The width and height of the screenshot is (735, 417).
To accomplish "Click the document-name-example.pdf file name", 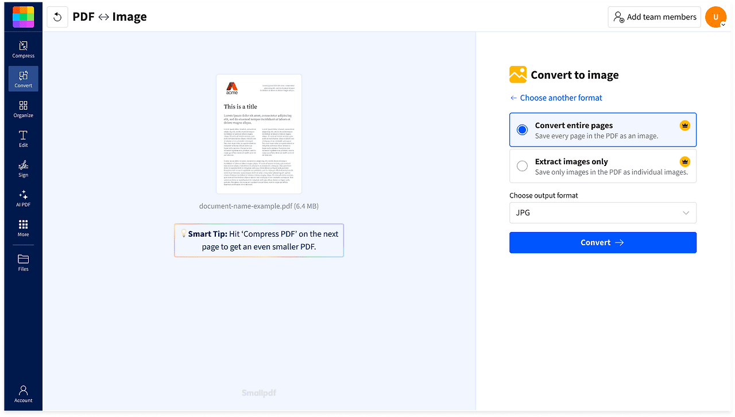I will [x=259, y=206].
